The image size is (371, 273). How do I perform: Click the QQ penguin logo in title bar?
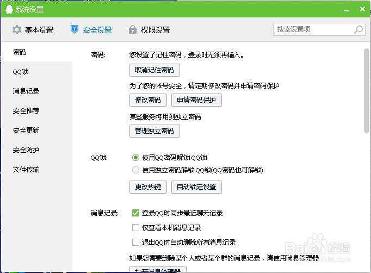pos(9,9)
